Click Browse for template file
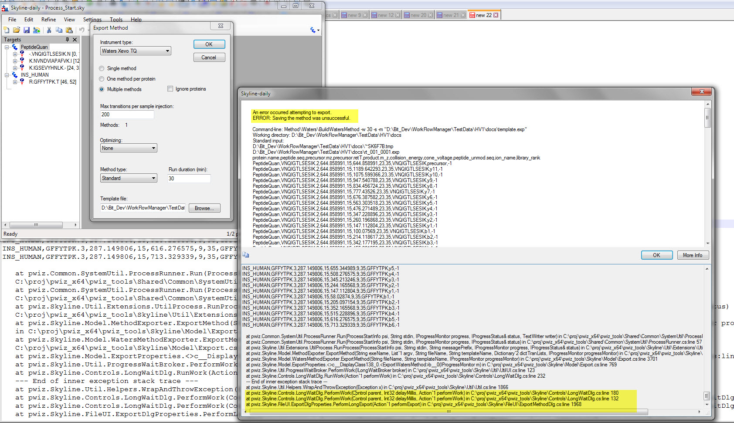This screenshot has width=734, height=423. 204,208
